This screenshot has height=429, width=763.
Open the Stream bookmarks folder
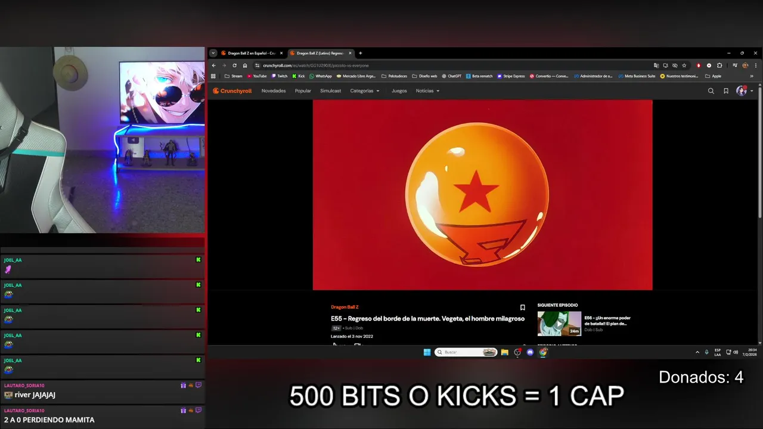point(234,76)
